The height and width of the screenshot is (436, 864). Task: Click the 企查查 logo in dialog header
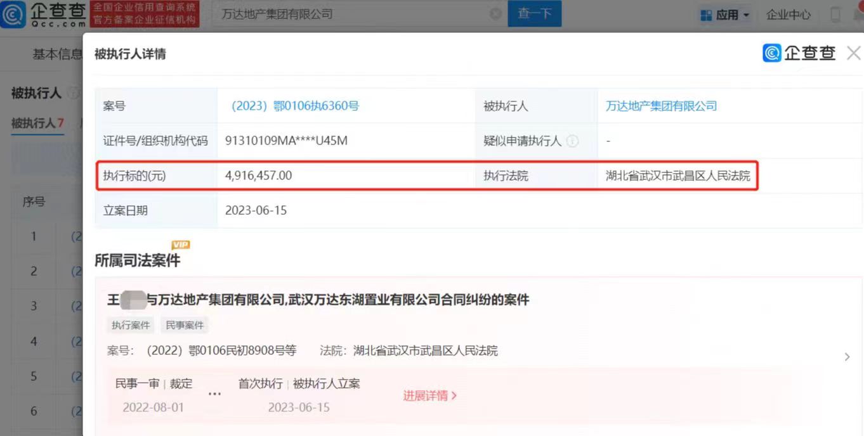coord(799,53)
